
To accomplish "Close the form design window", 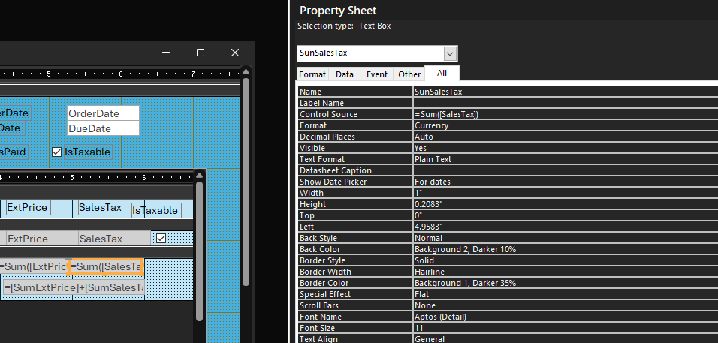I will pyautogui.click(x=235, y=53).
